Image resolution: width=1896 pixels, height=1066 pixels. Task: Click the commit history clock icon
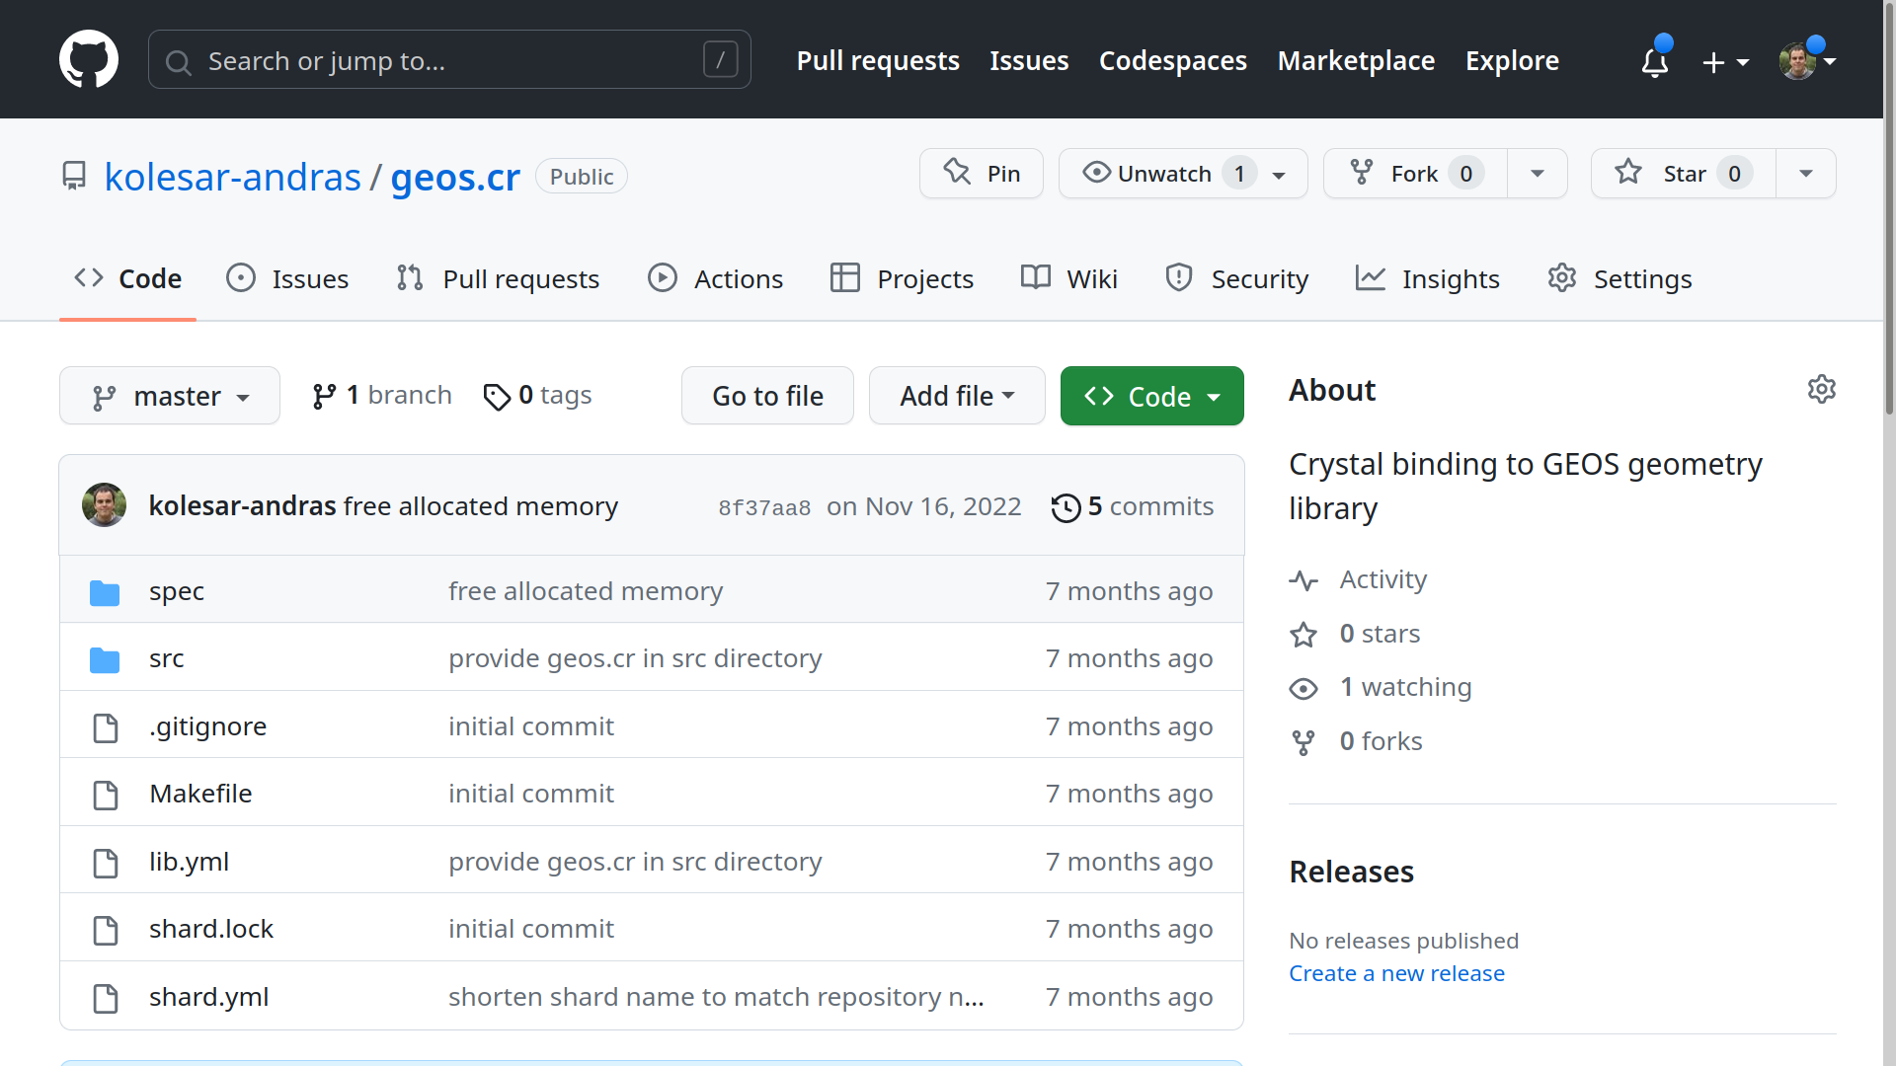pyautogui.click(x=1066, y=507)
